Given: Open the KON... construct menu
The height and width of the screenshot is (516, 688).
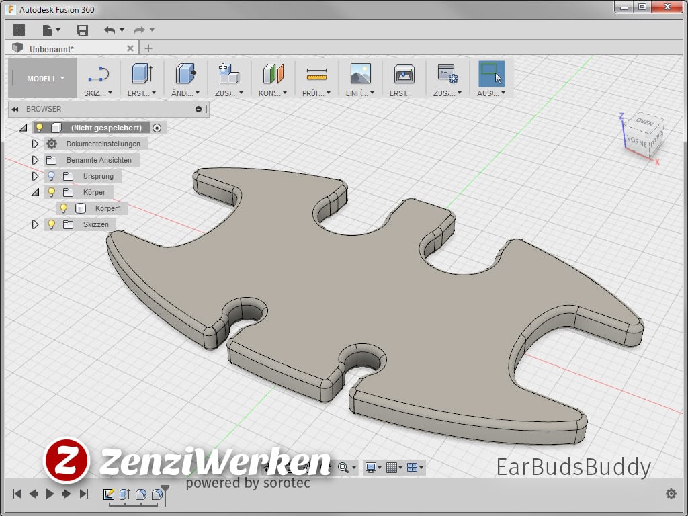Looking at the screenshot, I should point(273,93).
